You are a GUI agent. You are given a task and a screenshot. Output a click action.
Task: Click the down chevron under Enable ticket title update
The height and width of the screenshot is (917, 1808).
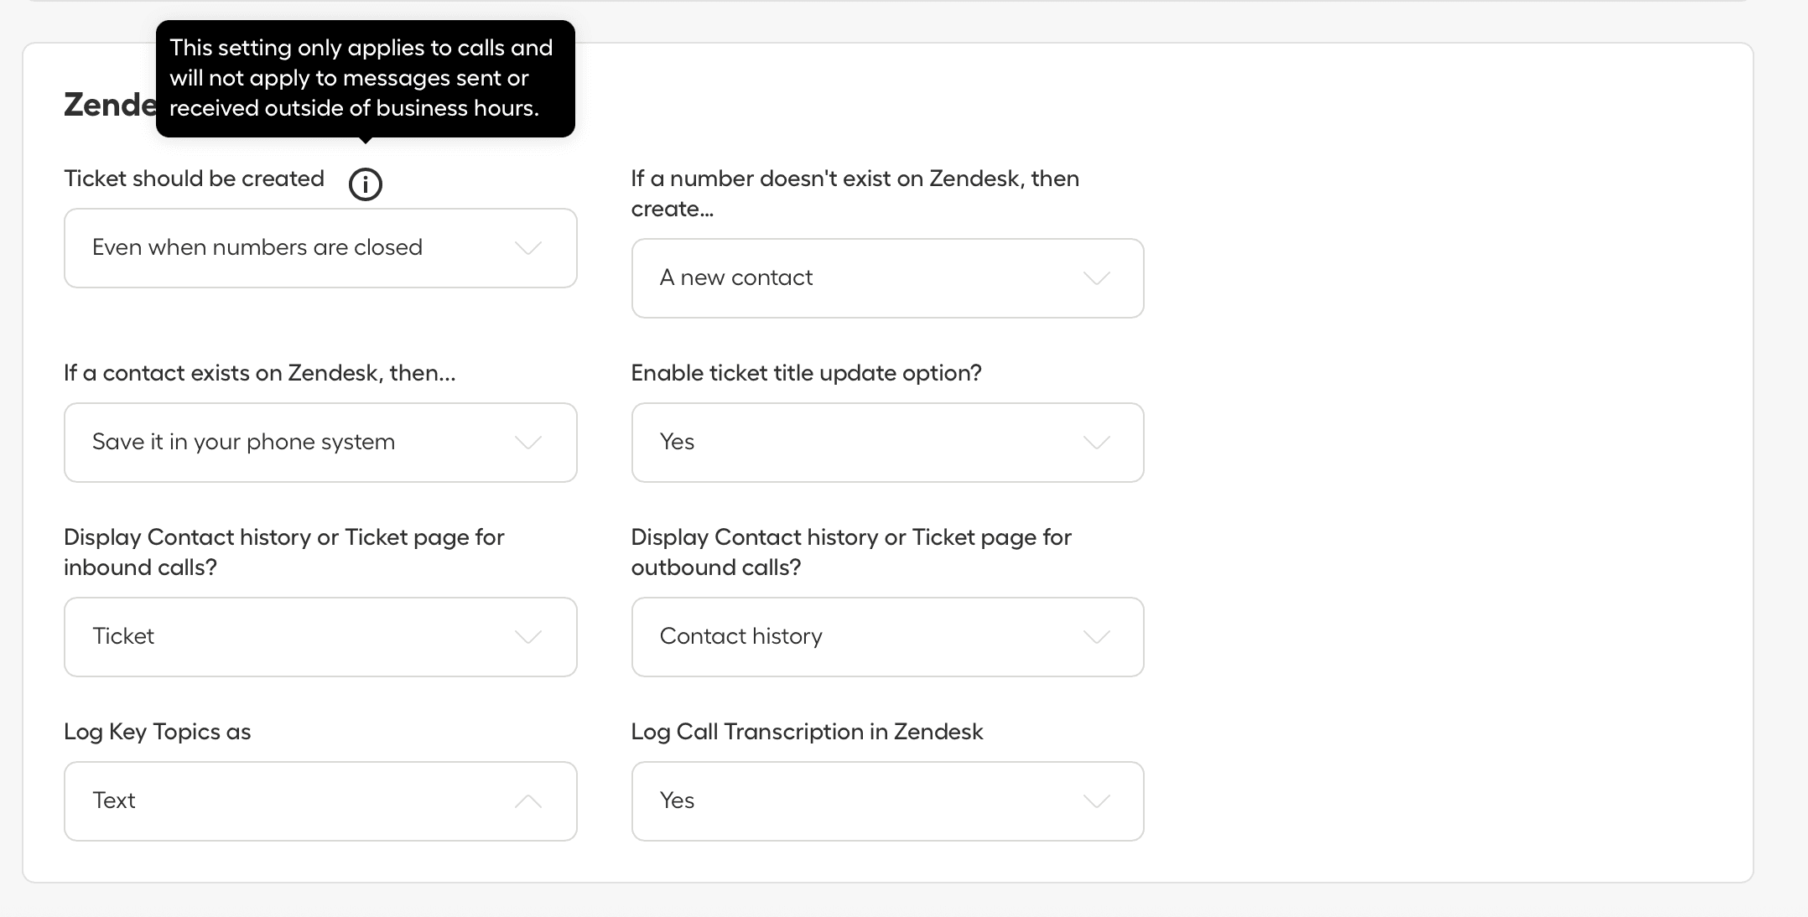tap(1096, 443)
